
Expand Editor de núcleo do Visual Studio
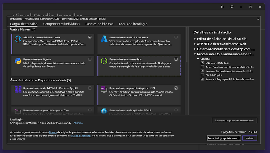coord(195,39)
